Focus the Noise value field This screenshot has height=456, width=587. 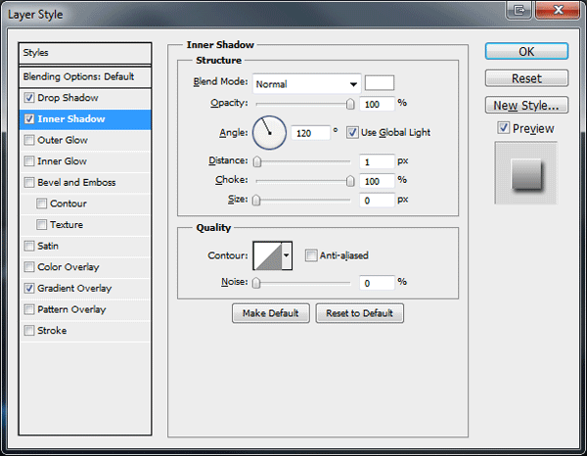pos(377,283)
